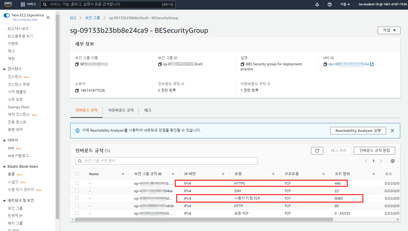The height and width of the screenshot is (231, 408).
Task: Sort by 포트 범위 column arrow
Action: point(374,174)
